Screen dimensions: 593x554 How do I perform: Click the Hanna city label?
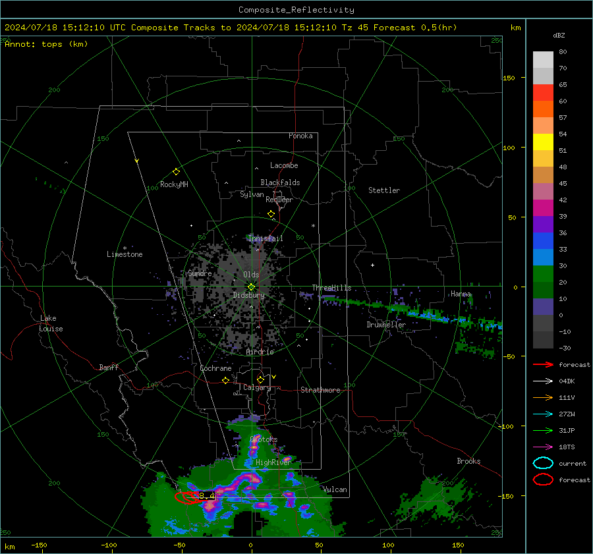pyautogui.click(x=461, y=294)
